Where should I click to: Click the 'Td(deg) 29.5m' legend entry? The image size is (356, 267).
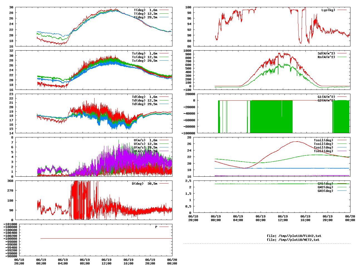click(144, 104)
